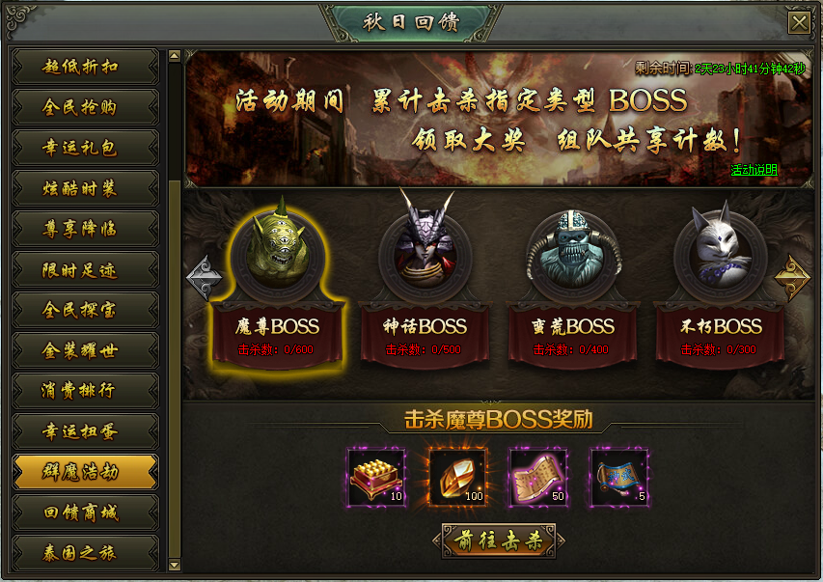
Task: Click the sidebar scrollbar down arrow
Action: pos(175,566)
